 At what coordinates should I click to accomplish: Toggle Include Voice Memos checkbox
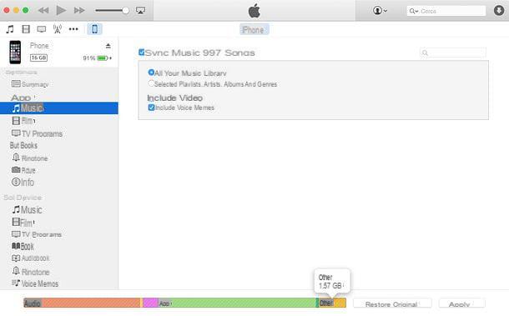coord(151,108)
